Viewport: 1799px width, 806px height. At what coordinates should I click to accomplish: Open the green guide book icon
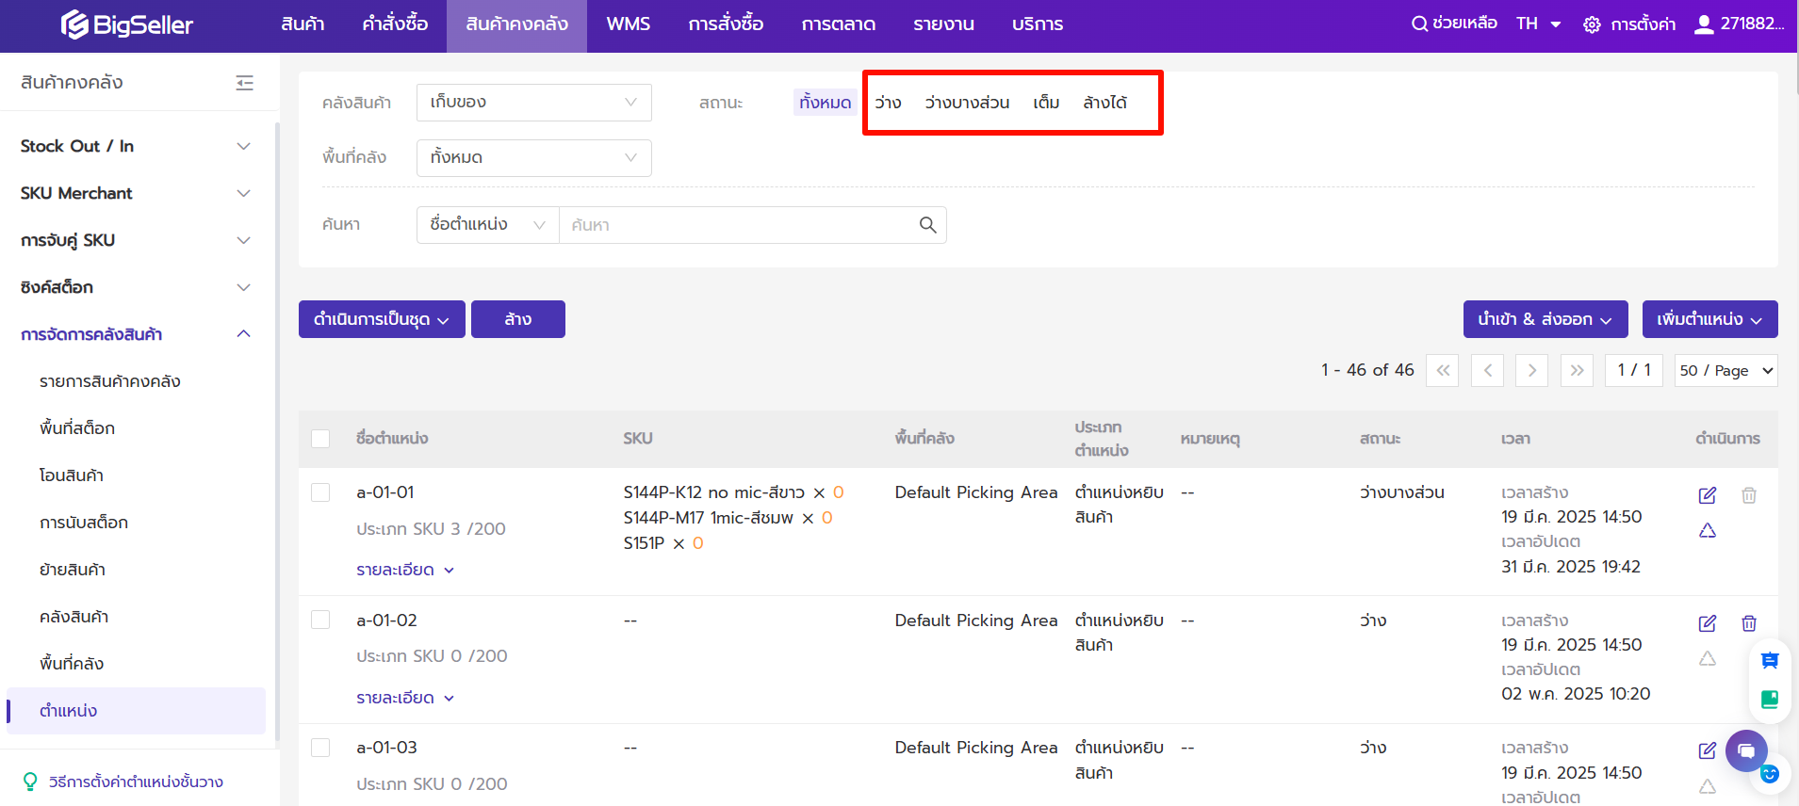[x=1770, y=699]
